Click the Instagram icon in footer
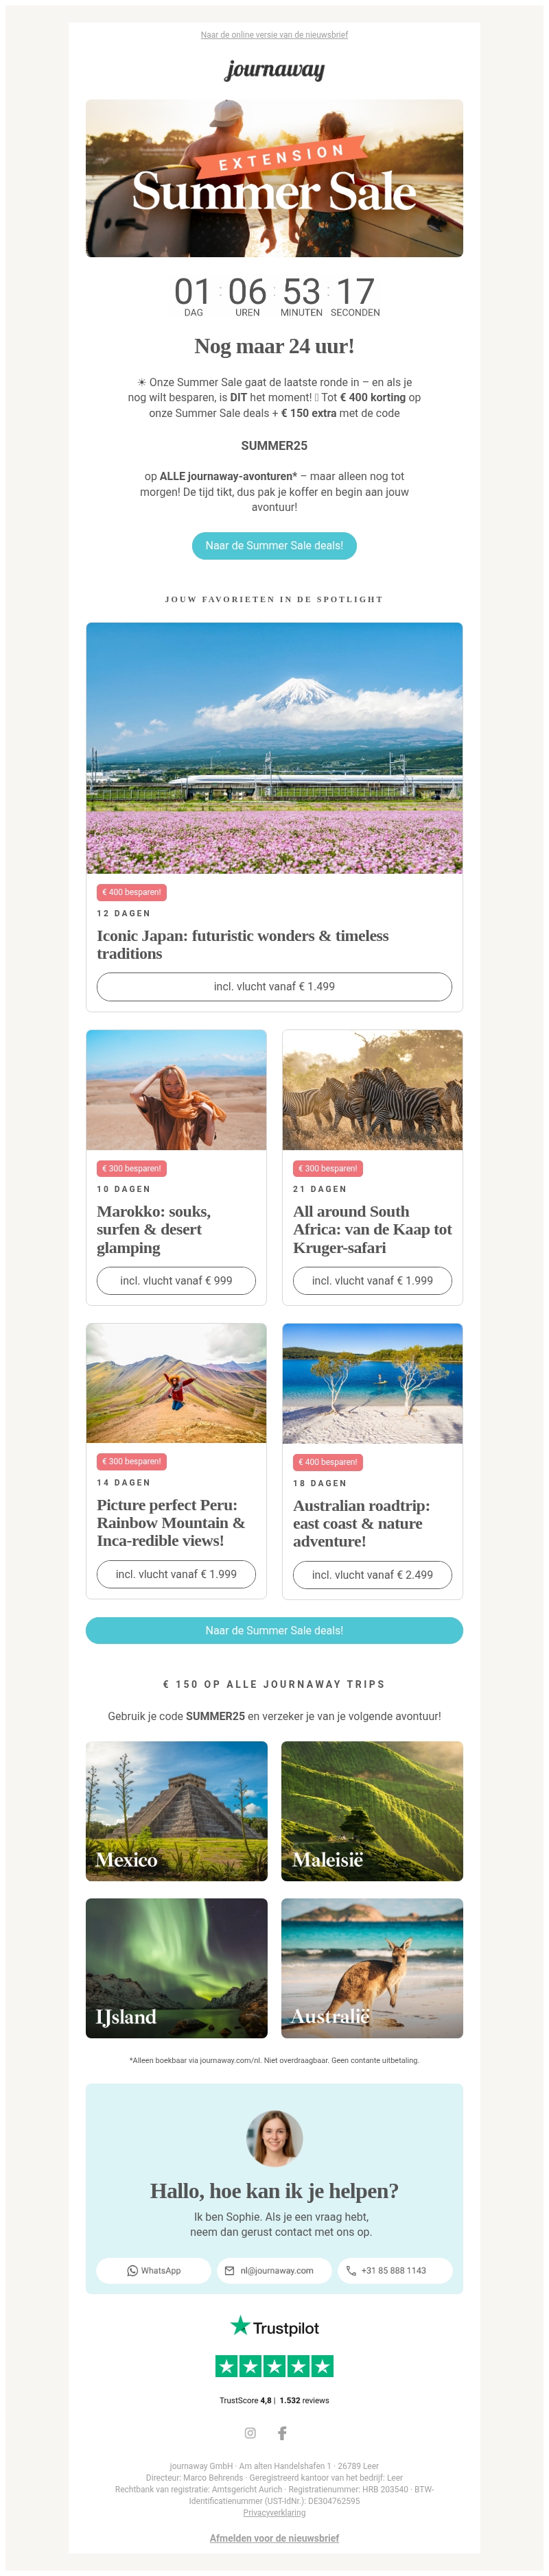The image size is (549, 2576). point(250,2432)
